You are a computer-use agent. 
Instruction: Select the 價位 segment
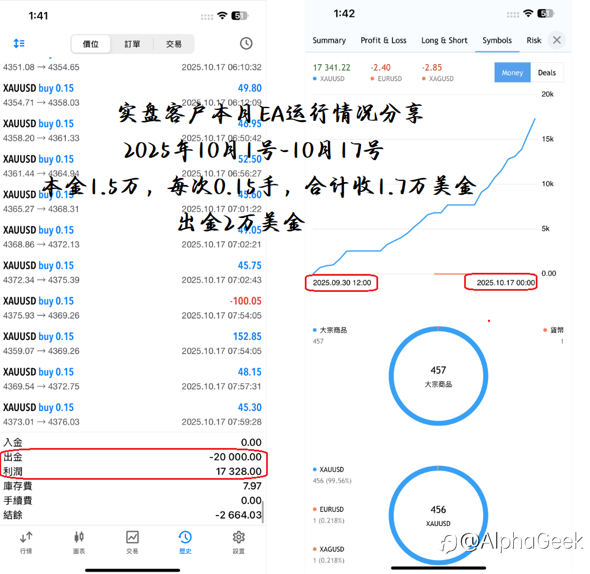click(x=91, y=44)
